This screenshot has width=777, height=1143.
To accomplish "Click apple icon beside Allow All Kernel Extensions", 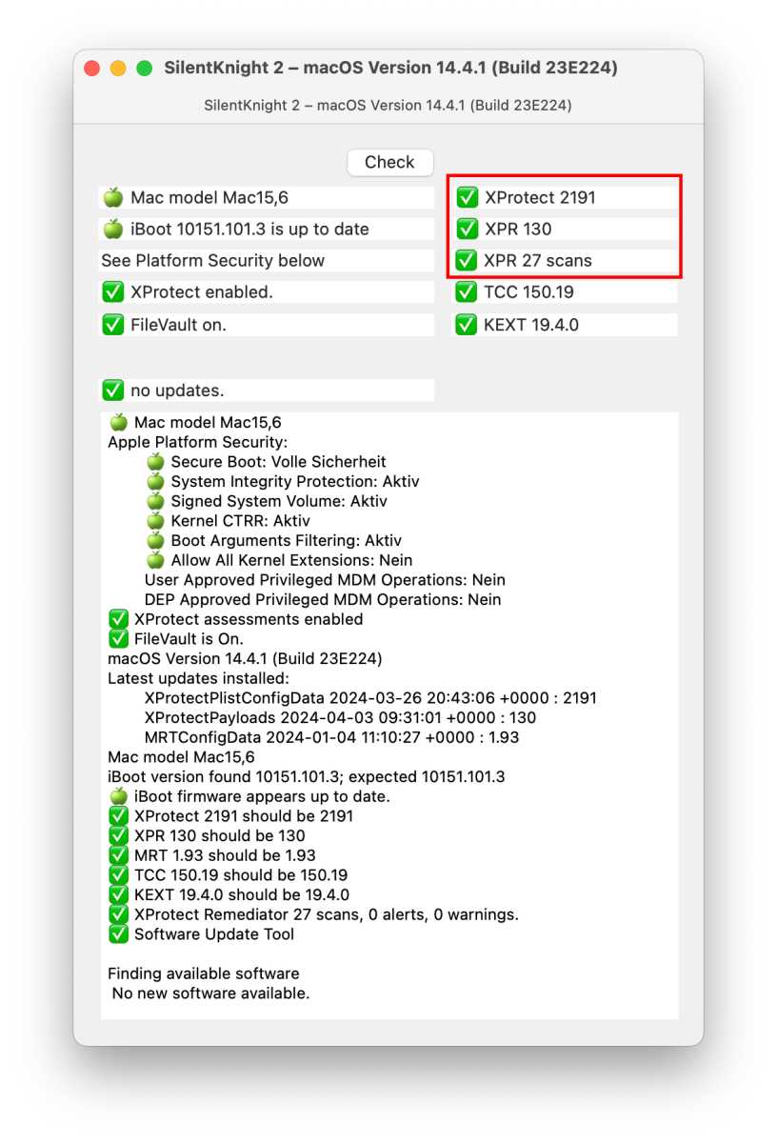I will click(155, 560).
